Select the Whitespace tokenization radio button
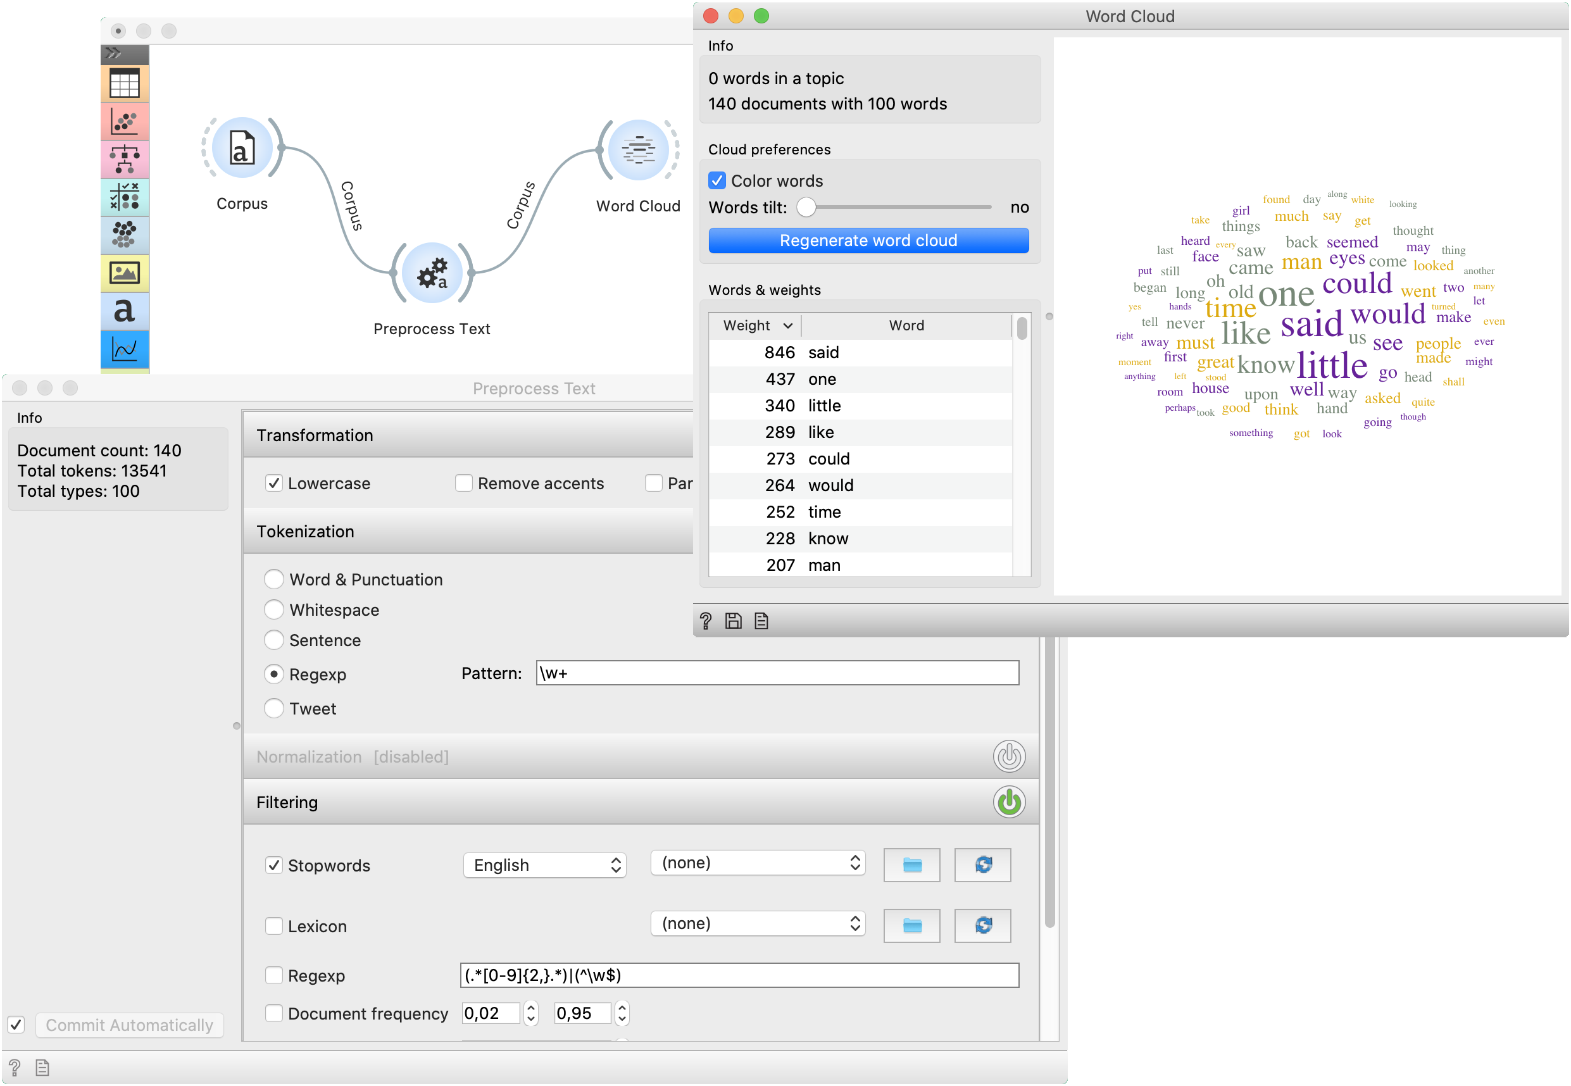 click(x=273, y=609)
